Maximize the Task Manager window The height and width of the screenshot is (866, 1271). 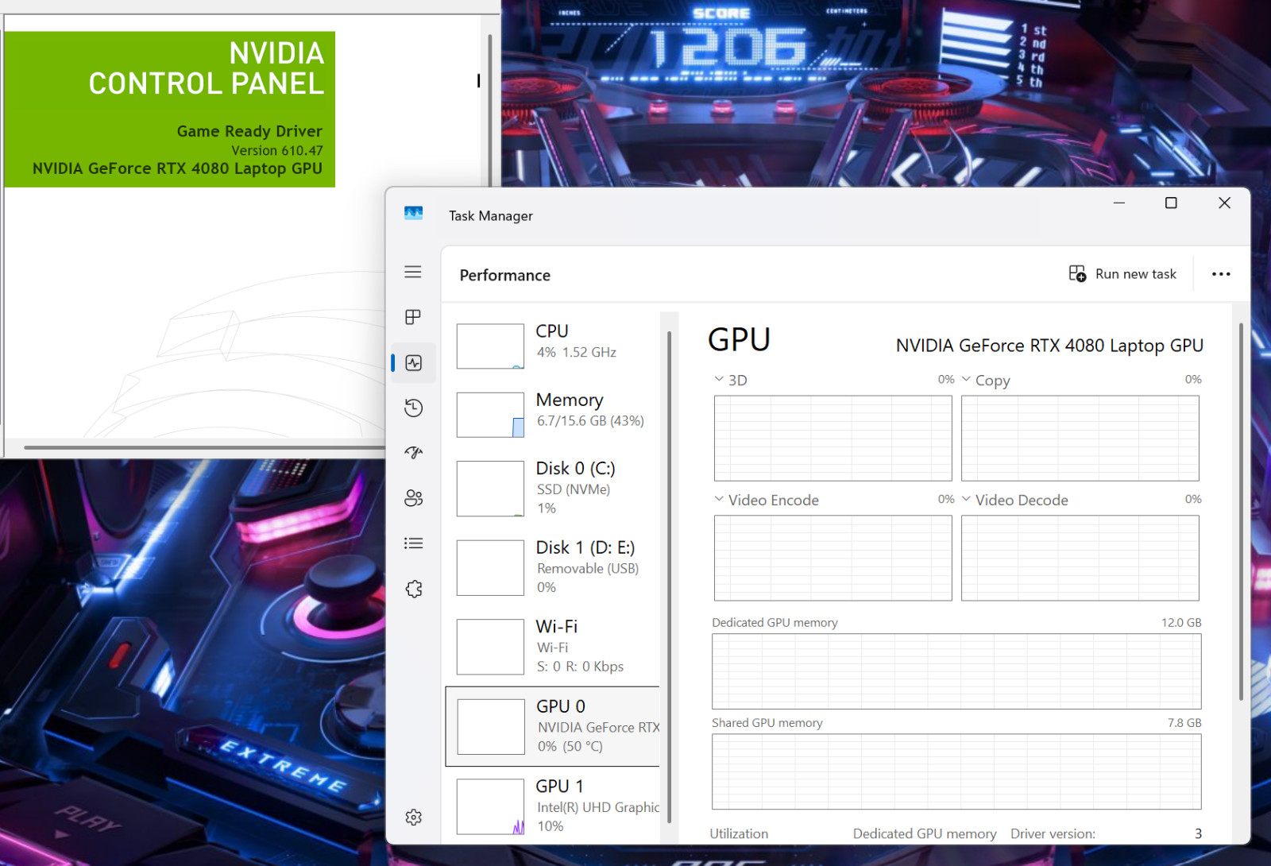click(x=1171, y=203)
